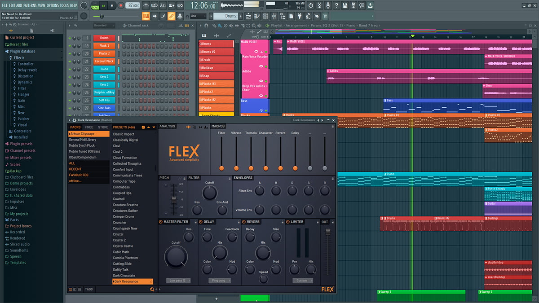Image resolution: width=539 pixels, height=303 pixels.
Task: Click the chat bubble icon in the toolbar
Action: (x=362, y=5)
